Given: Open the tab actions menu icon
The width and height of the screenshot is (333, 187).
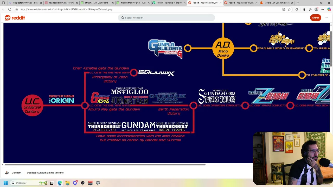Looking at the screenshot, I should pyautogui.click(x=3, y=3).
